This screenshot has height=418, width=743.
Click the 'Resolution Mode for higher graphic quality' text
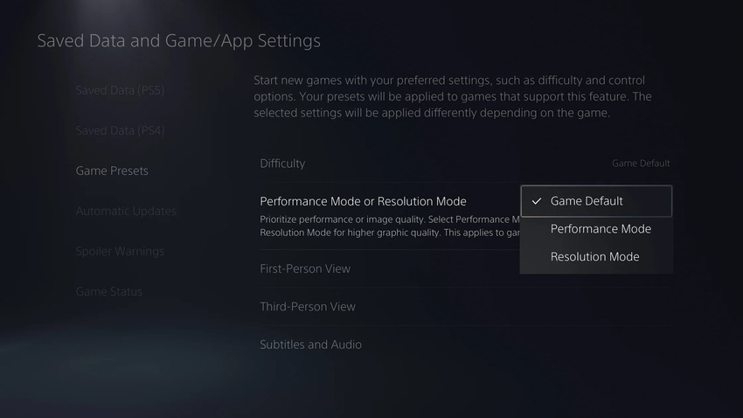[390, 233]
